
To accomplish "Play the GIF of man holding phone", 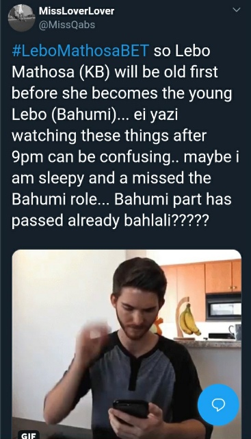I will pos(127,344).
